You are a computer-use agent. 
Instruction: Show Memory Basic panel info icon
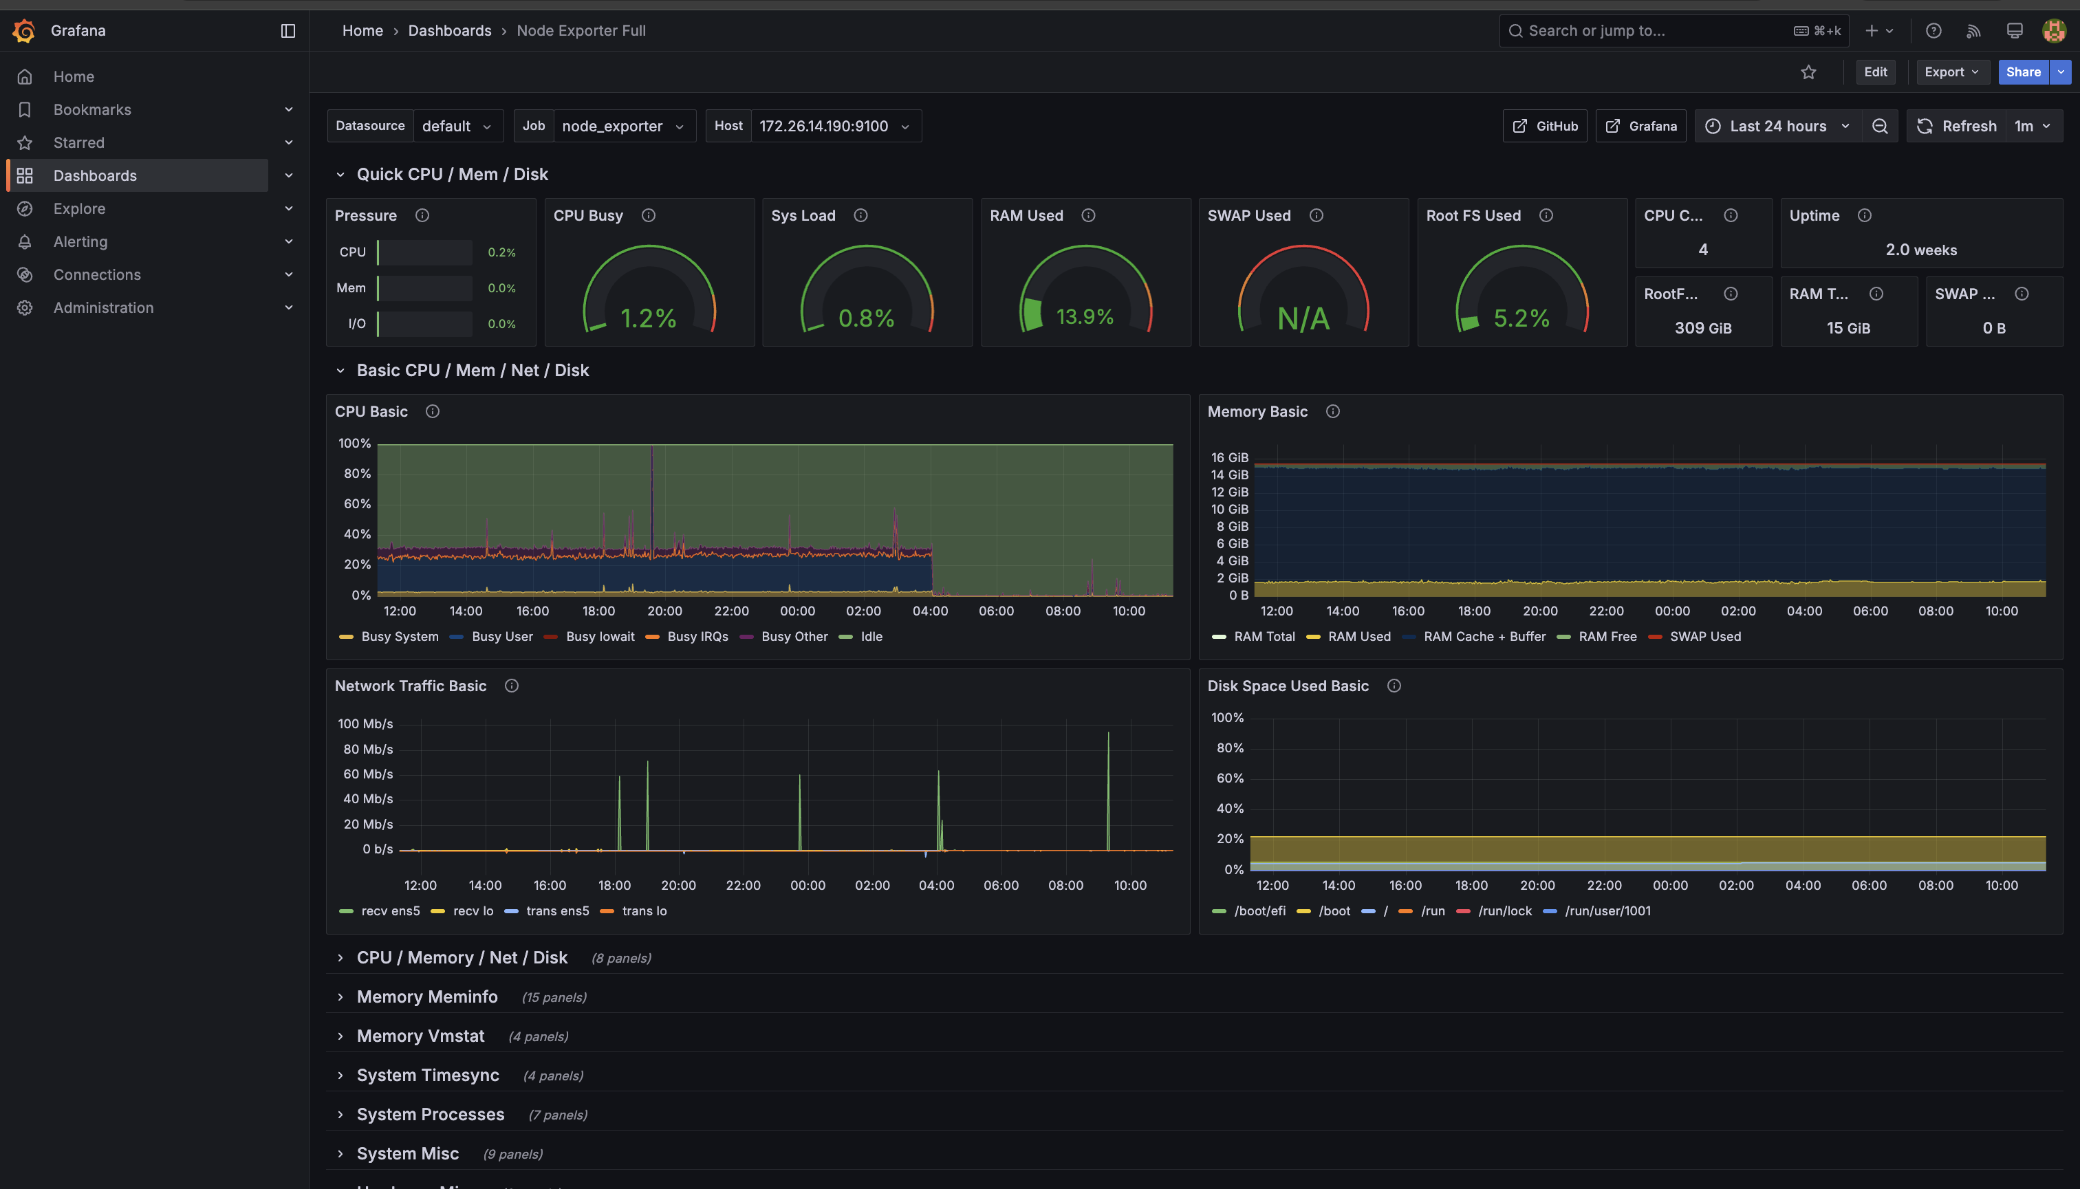pyautogui.click(x=1333, y=411)
